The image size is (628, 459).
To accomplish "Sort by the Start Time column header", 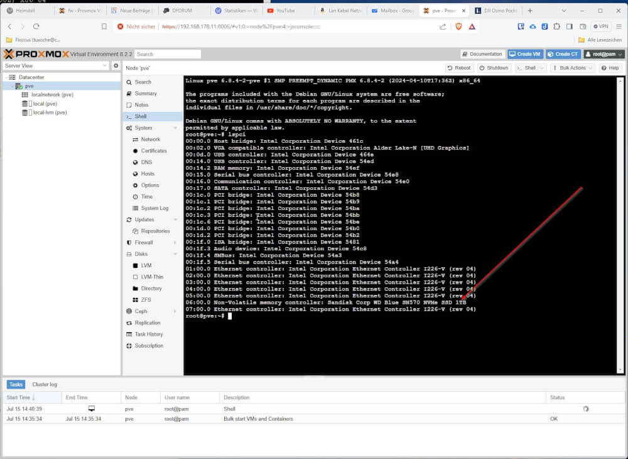I will (x=31, y=397).
